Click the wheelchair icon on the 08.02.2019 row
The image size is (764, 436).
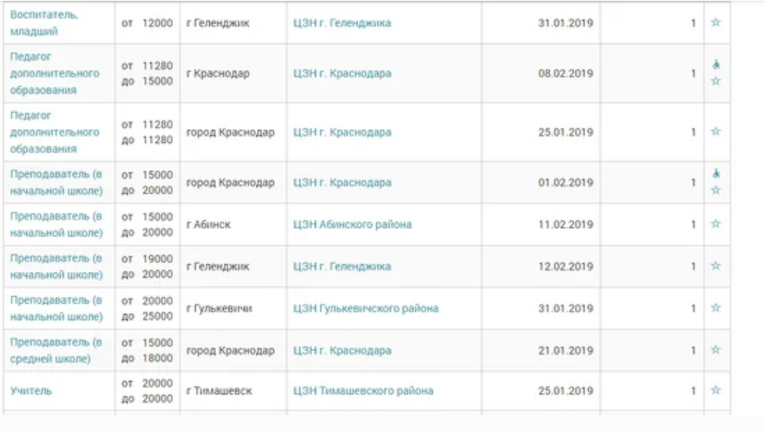pyautogui.click(x=715, y=65)
